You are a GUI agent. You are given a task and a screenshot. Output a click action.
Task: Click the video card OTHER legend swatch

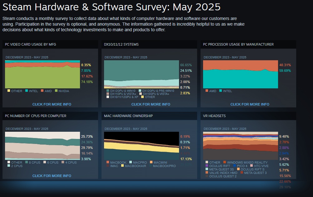[8, 91]
